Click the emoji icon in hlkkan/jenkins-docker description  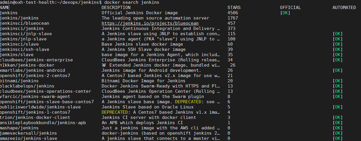[104, 65]
